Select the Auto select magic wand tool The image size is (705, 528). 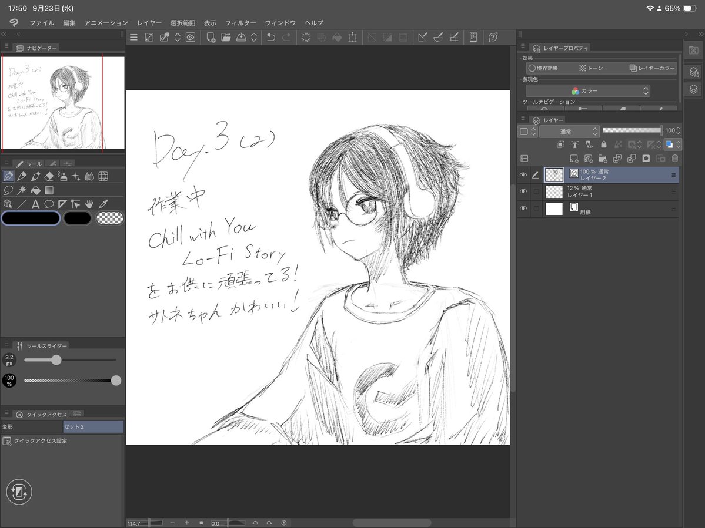22,190
